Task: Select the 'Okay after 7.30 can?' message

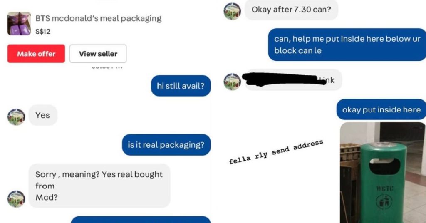Action: point(291,10)
